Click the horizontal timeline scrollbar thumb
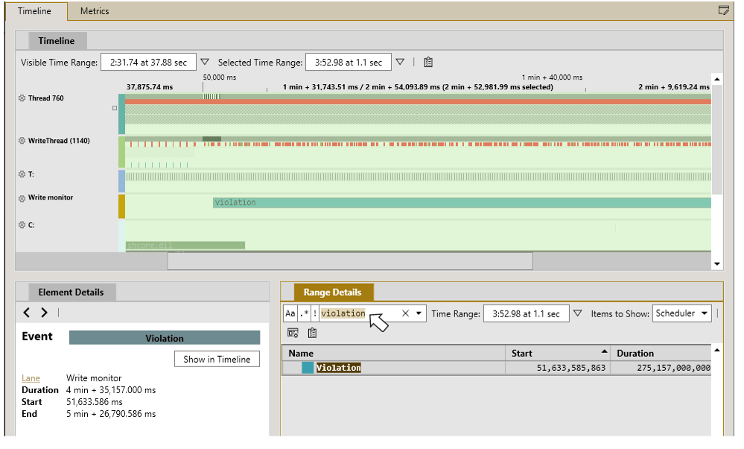 [x=350, y=261]
